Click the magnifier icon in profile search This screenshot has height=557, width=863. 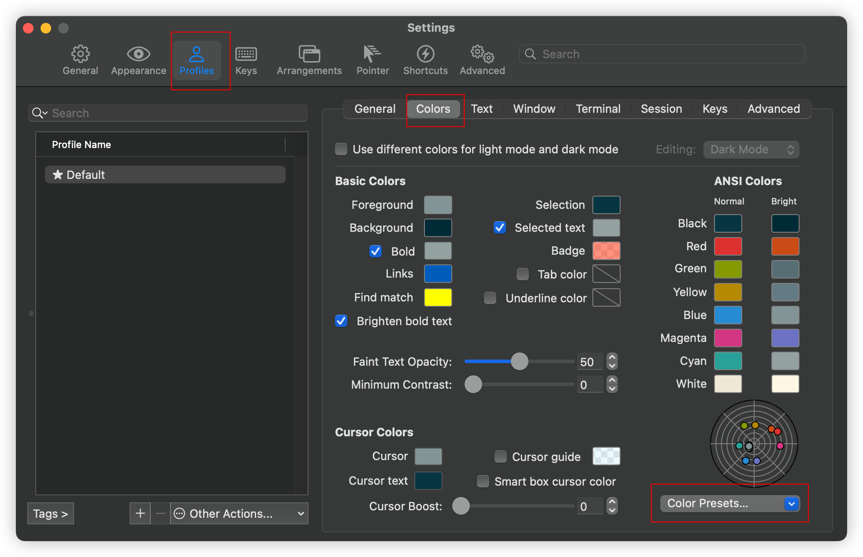pyautogui.click(x=39, y=113)
